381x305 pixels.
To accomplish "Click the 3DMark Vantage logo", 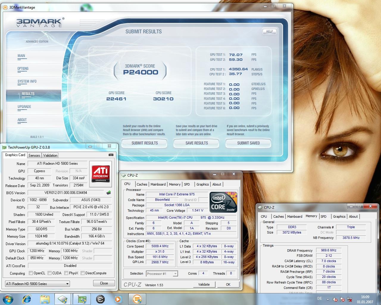I will point(40,23).
